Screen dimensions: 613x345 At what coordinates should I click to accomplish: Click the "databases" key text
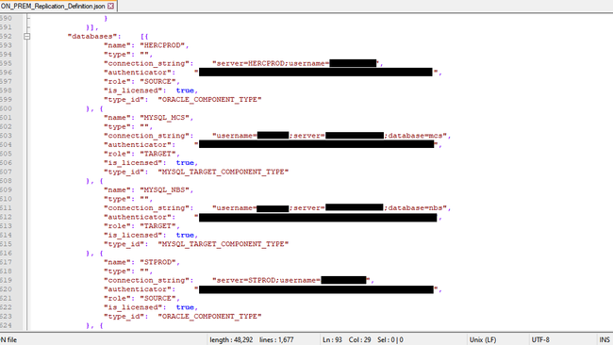[92, 37]
